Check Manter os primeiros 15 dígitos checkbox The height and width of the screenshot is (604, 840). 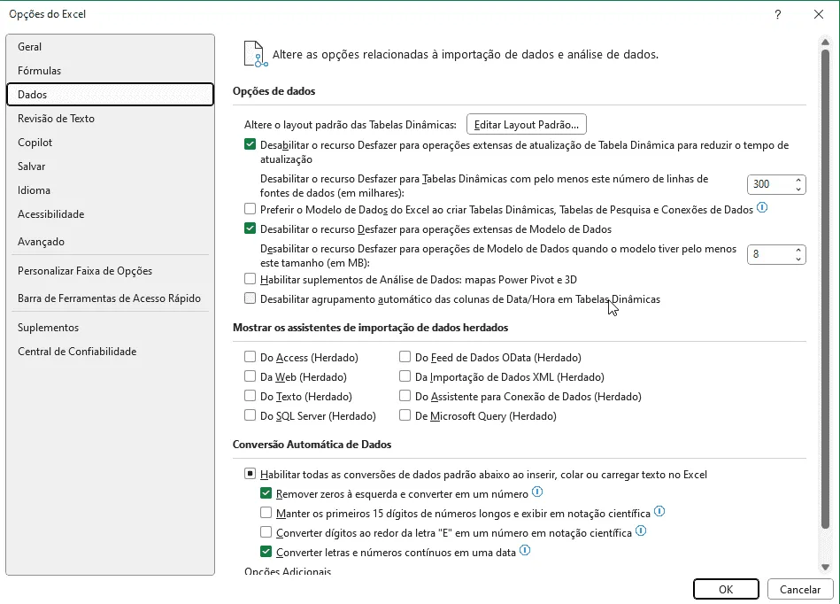click(266, 513)
